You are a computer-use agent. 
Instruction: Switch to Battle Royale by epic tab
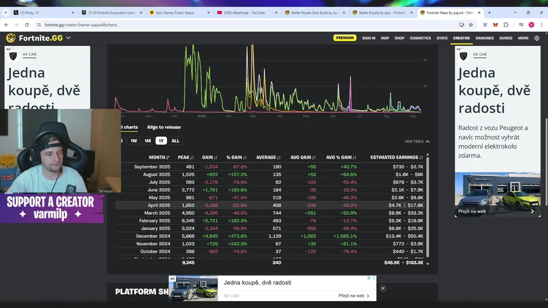click(x=382, y=13)
